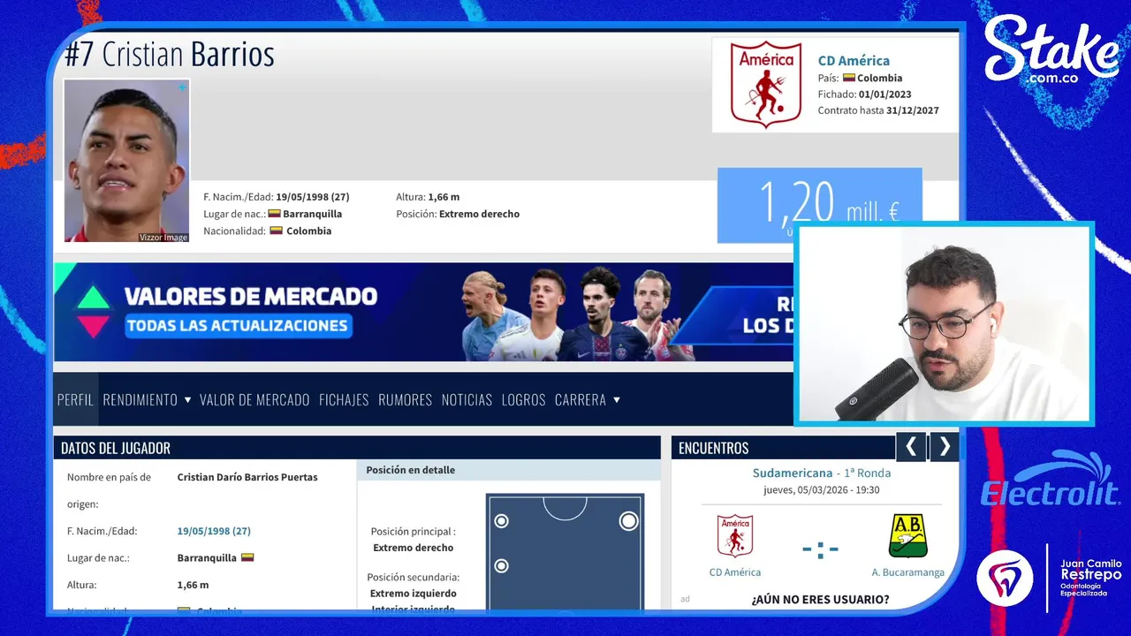The width and height of the screenshot is (1131, 636).
Task: Open the CD América club crest in header
Action: (766, 84)
